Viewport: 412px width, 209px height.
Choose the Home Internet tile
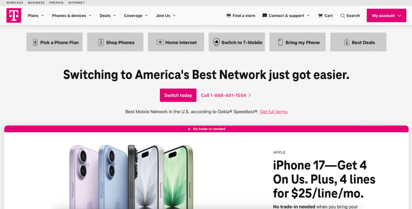(x=176, y=42)
